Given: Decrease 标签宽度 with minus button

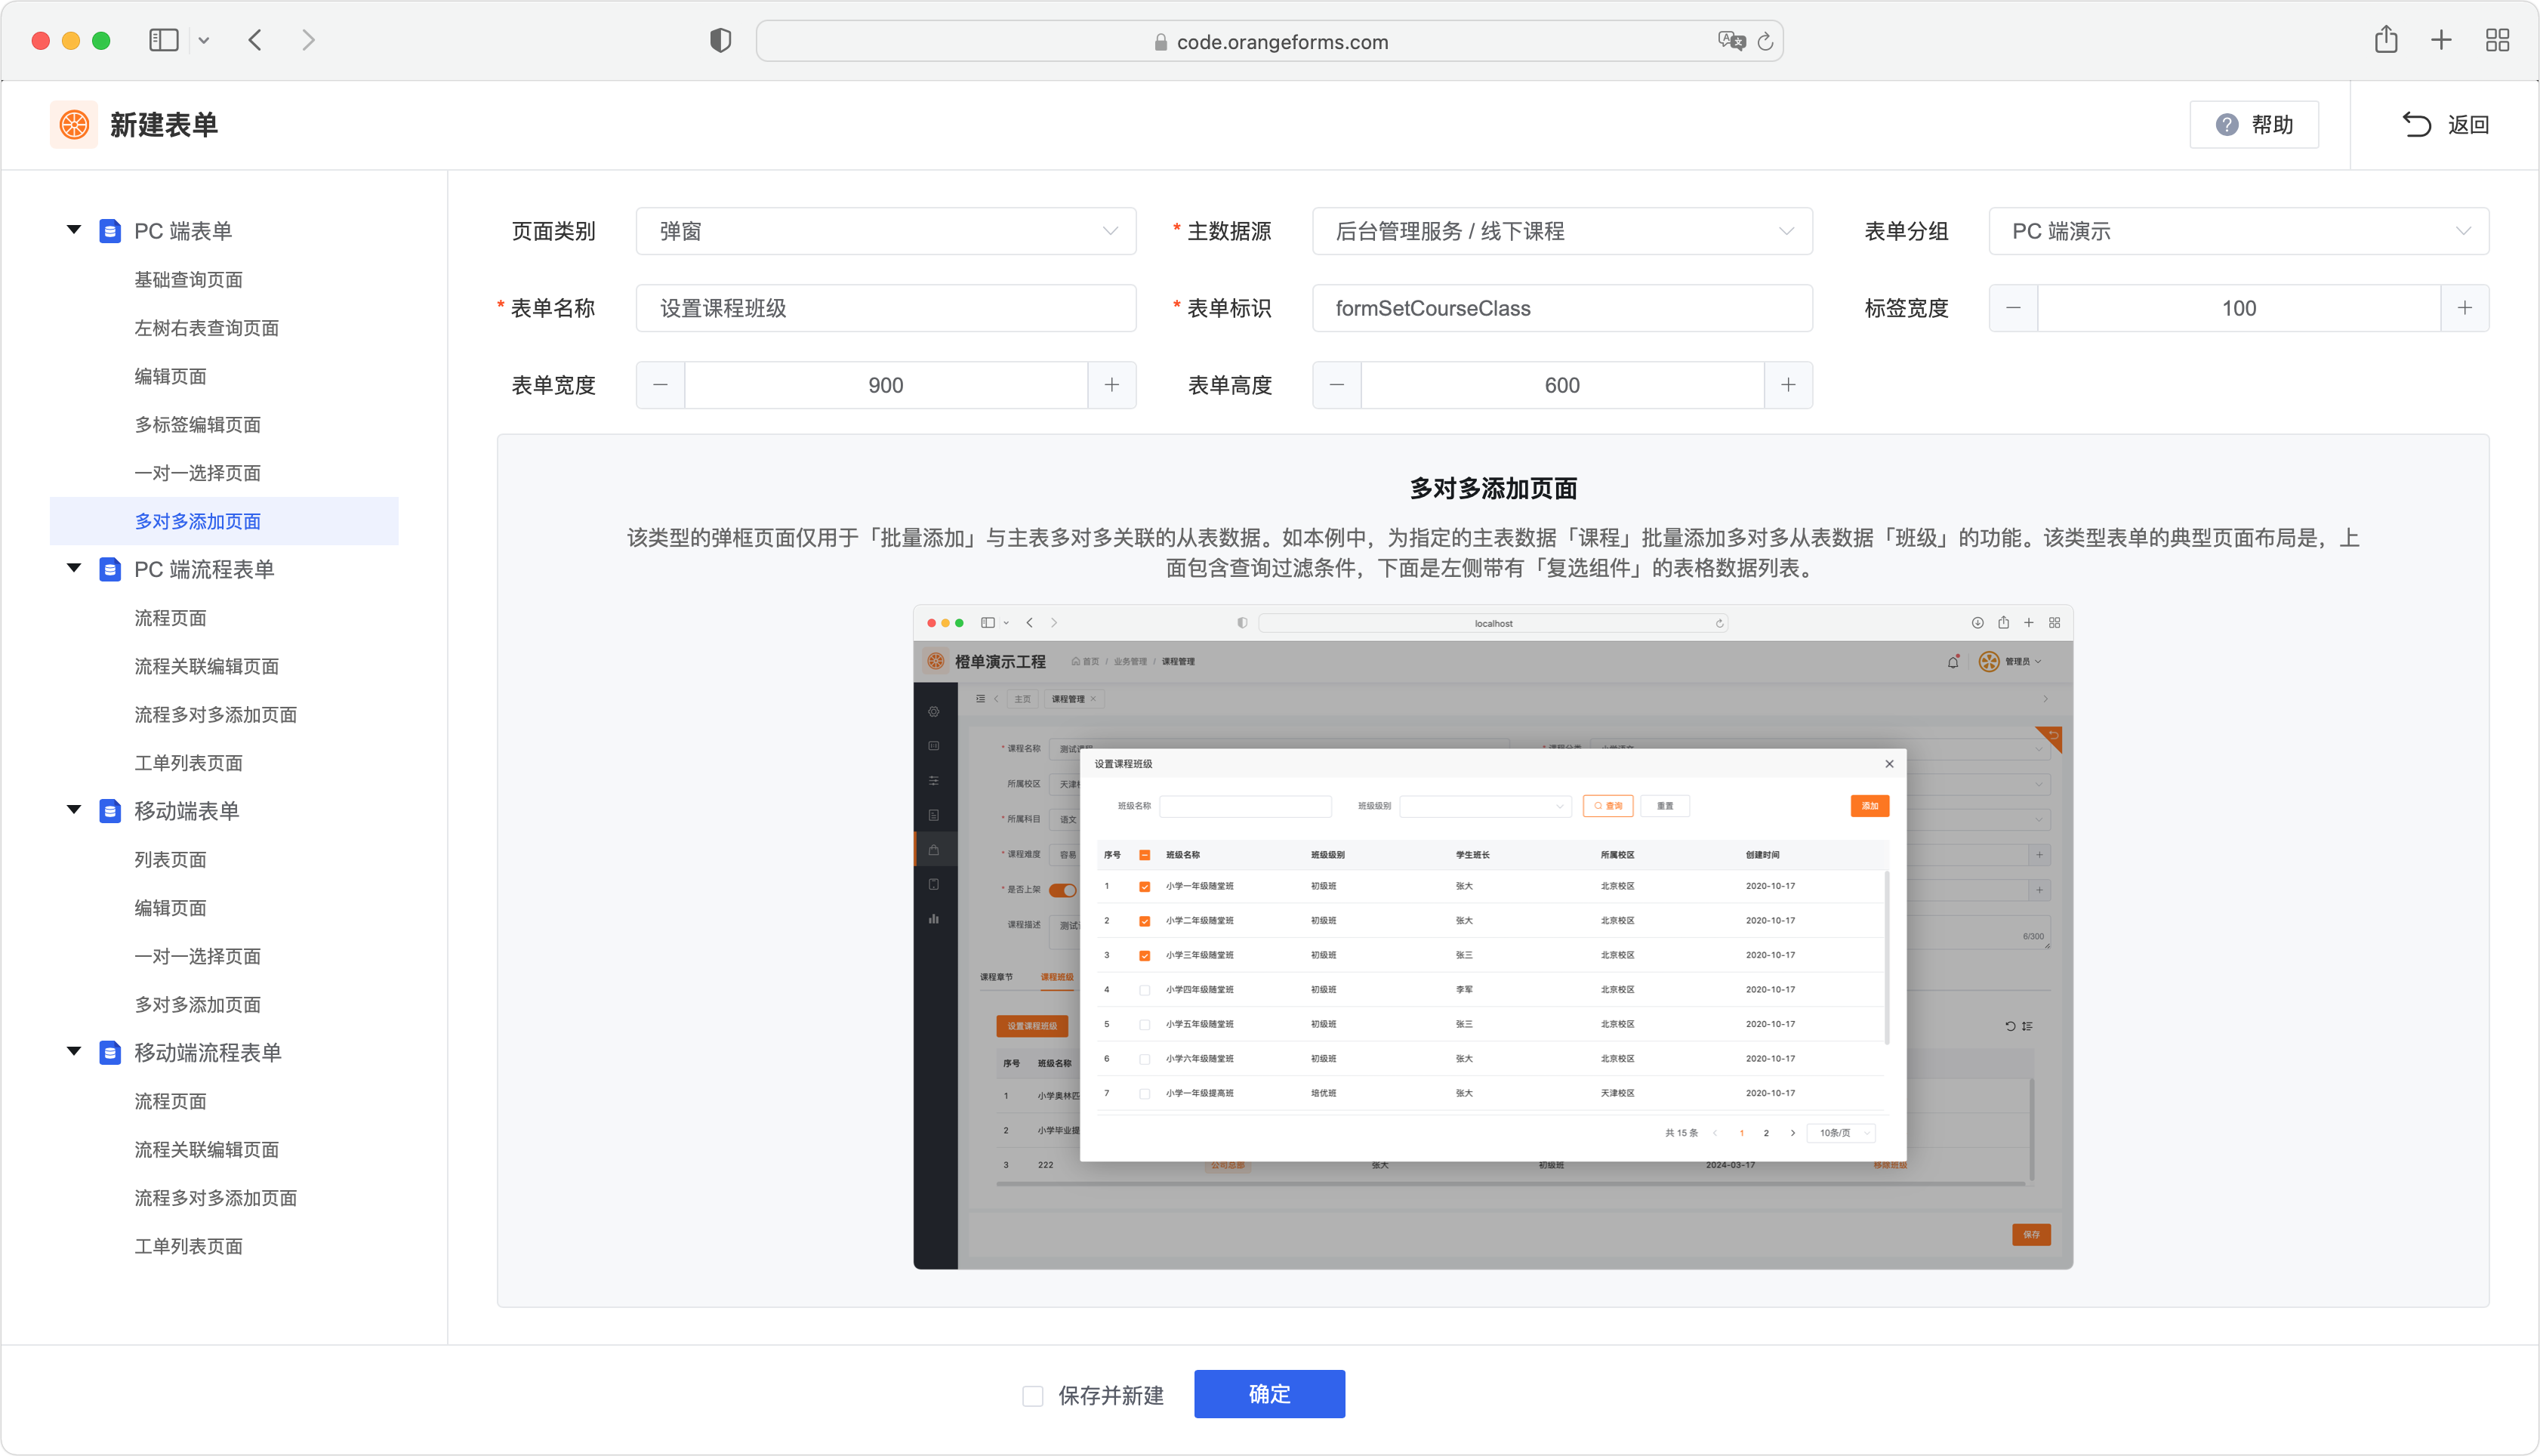Looking at the screenshot, I should click(2013, 308).
